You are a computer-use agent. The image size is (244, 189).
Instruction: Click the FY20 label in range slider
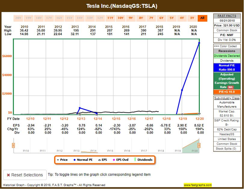tap(195, 151)
